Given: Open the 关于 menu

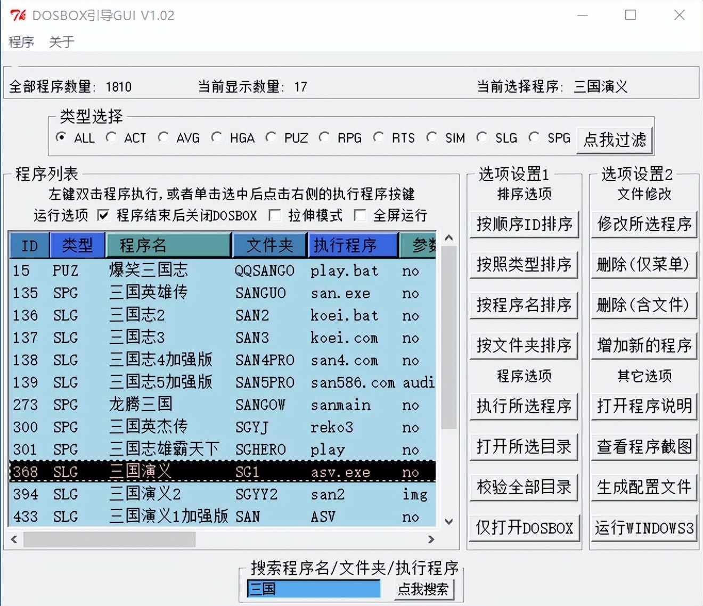Looking at the screenshot, I should (61, 42).
